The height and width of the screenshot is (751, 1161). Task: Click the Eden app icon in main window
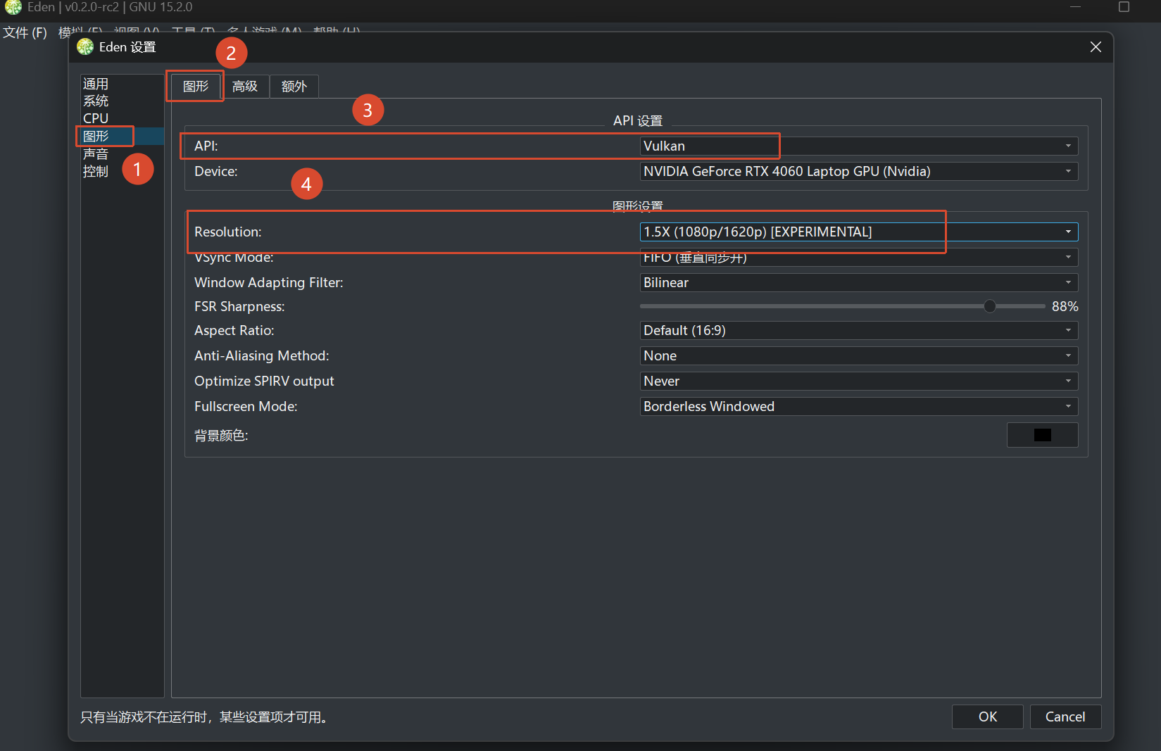[x=13, y=7]
